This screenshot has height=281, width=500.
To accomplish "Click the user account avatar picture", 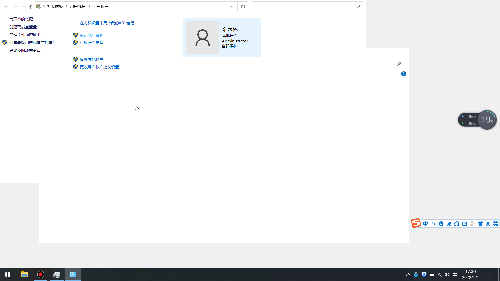I will click(202, 37).
